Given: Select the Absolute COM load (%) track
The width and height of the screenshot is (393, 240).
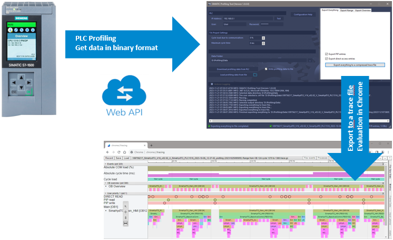Looking at the screenshot, I should click(119, 167).
